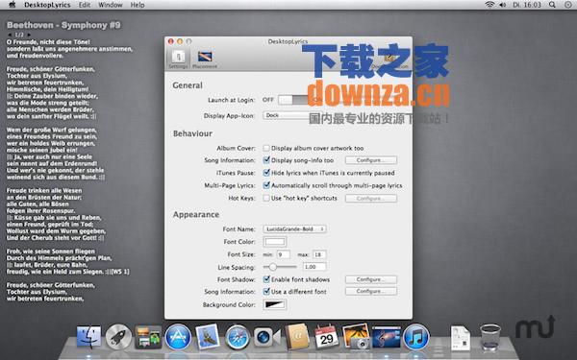The width and height of the screenshot is (577, 360).
Task: Open Font Name dropdown LucidaGrande-Bold
Action: 294,228
